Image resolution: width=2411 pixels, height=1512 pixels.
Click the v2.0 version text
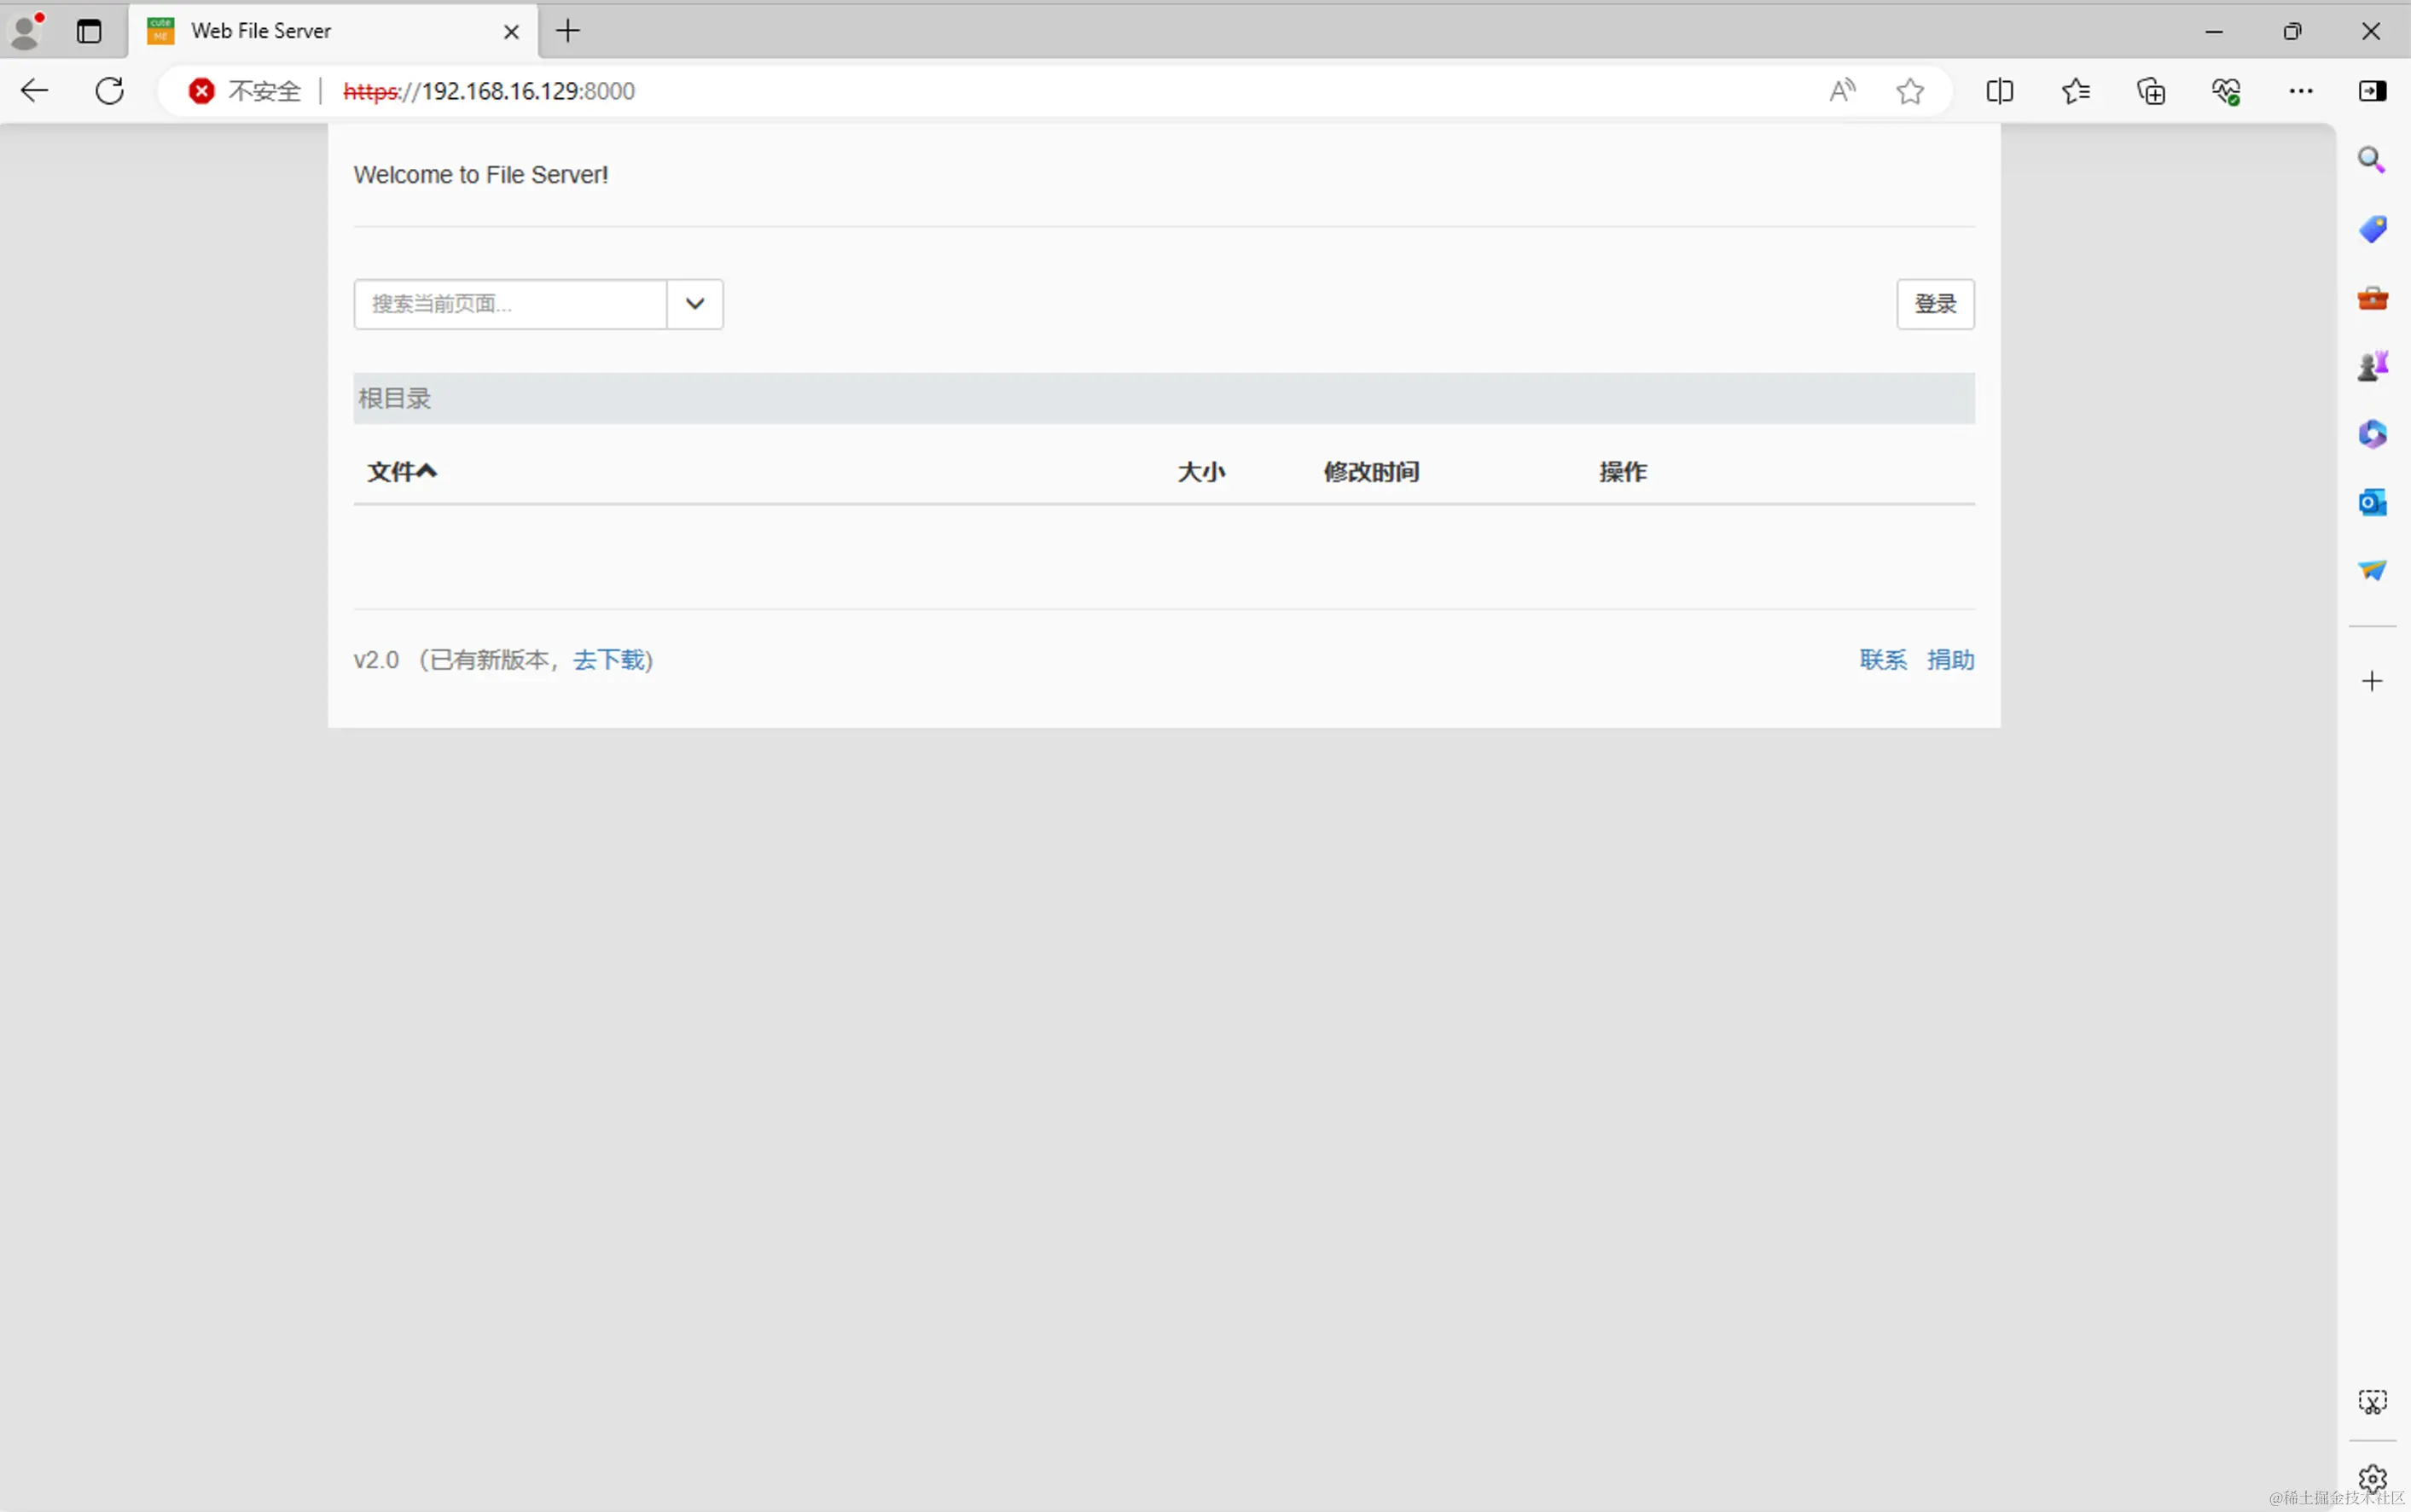(x=376, y=660)
